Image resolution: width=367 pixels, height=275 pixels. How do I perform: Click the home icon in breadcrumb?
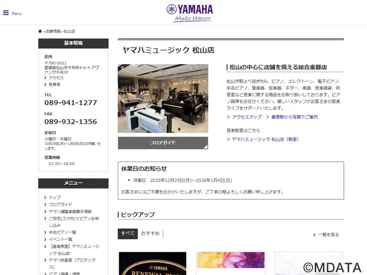coord(40,31)
